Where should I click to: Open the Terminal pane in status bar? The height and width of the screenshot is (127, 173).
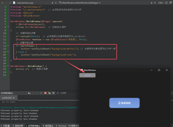[61, 125]
